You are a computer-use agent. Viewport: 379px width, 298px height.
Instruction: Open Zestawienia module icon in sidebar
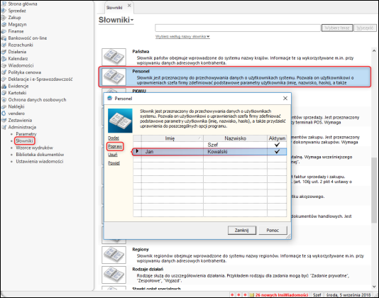point(4,120)
